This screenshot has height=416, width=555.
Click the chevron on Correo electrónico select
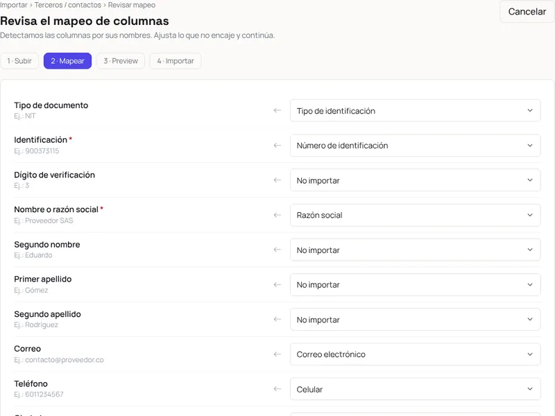click(x=530, y=354)
